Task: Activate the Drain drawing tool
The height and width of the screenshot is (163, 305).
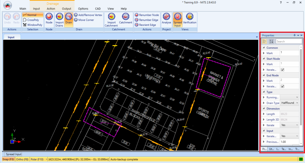Action: click(x=69, y=20)
